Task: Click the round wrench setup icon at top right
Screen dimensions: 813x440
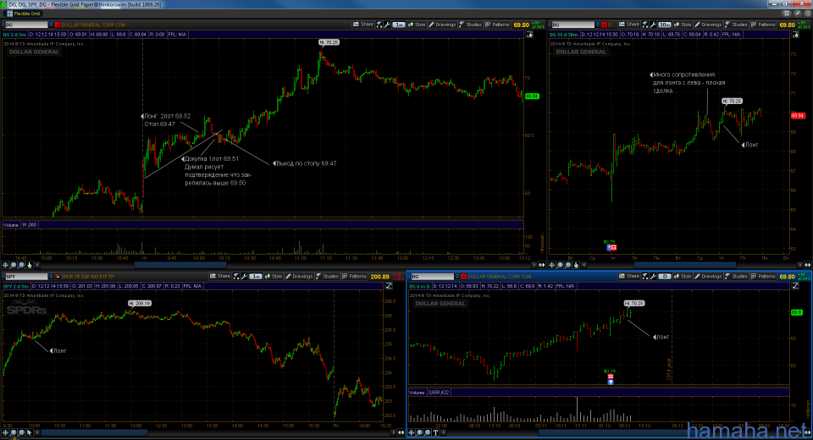Action: [x=798, y=13]
